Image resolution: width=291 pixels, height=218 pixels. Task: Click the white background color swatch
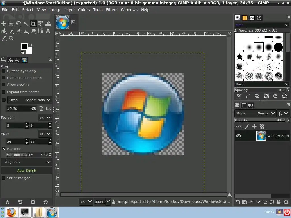pos(30,51)
